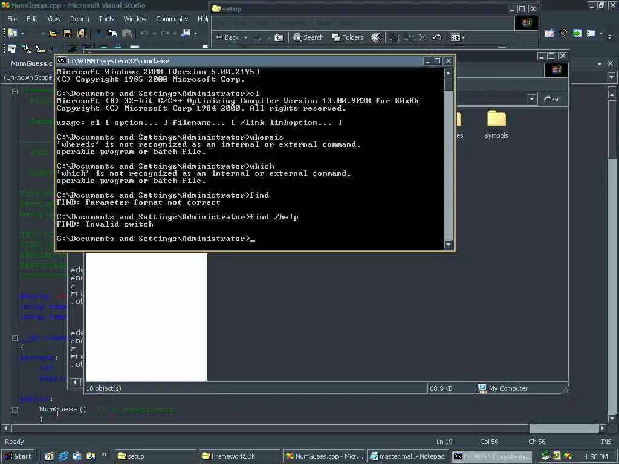Switch to NumGuess.cpp Visual Studio taskbar button
Image resolution: width=619 pixels, height=464 pixels.
click(324, 456)
